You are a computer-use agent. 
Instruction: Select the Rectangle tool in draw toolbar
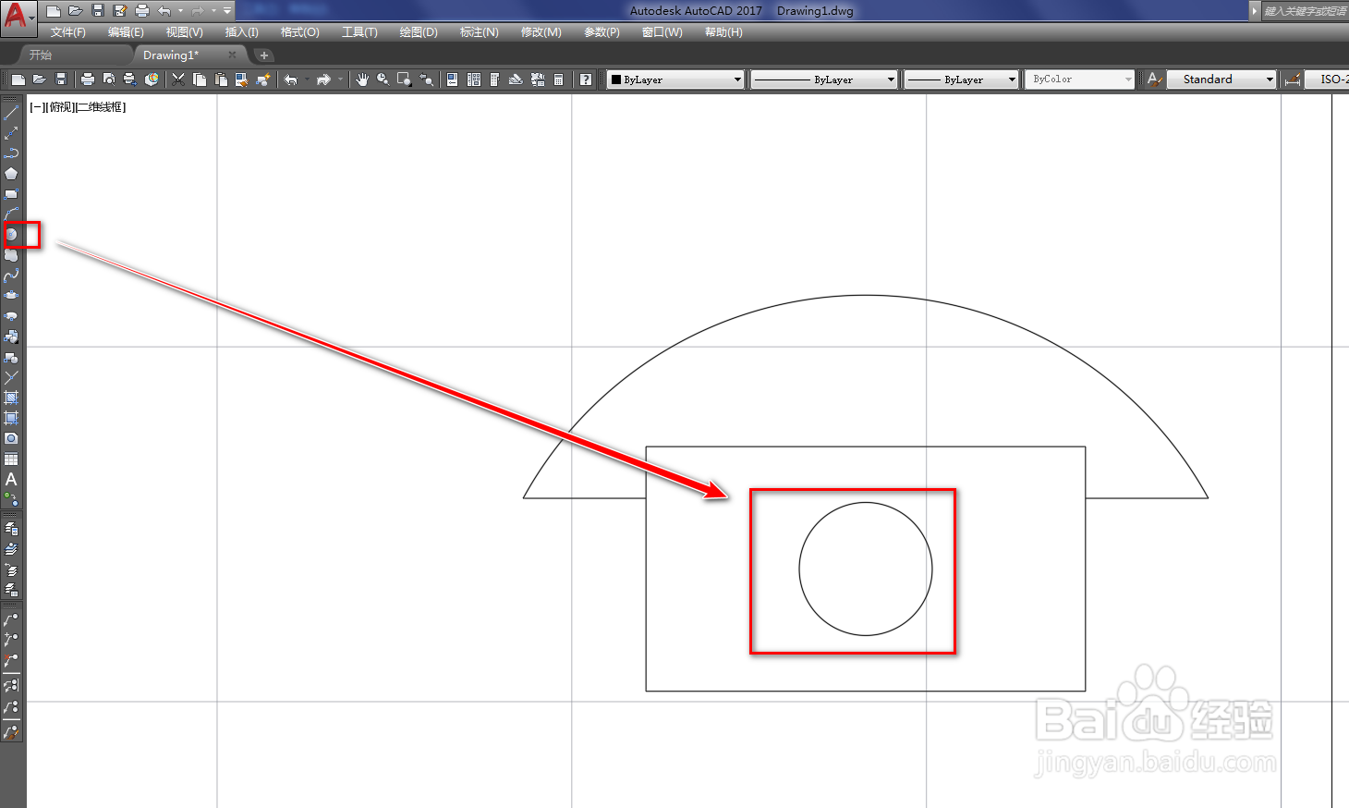(11, 194)
